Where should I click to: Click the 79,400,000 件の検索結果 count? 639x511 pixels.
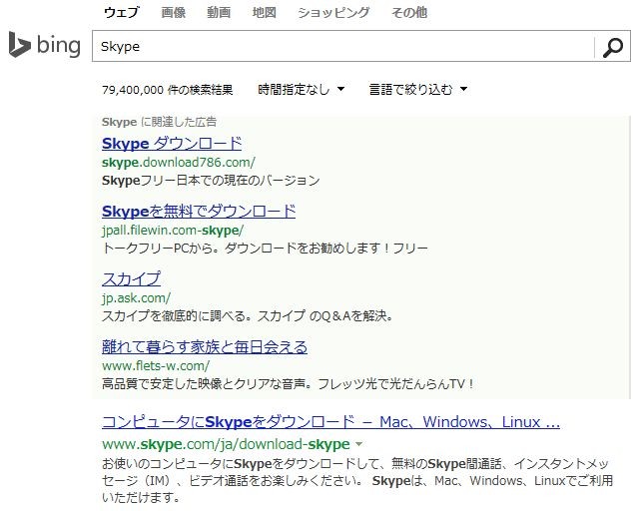point(168,89)
